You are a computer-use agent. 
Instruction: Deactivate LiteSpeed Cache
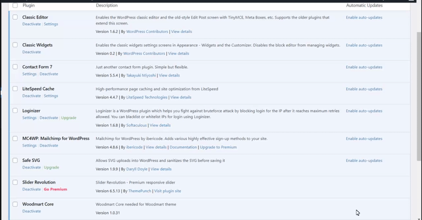pos(32,96)
